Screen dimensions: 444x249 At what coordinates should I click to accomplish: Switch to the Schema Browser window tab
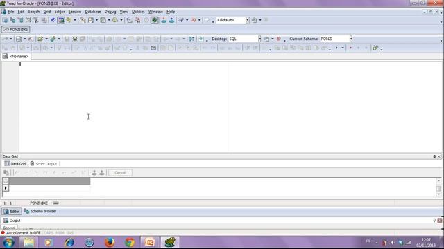coord(40,211)
